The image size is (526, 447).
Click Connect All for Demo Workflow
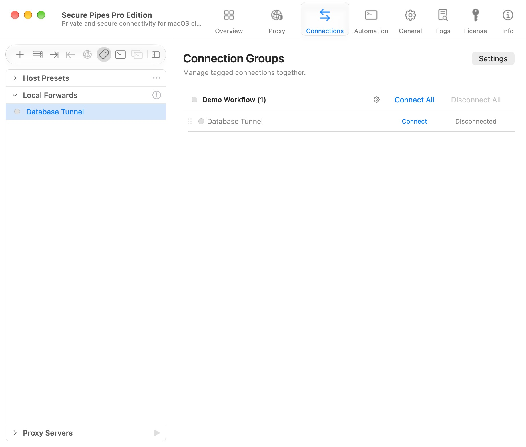414,100
